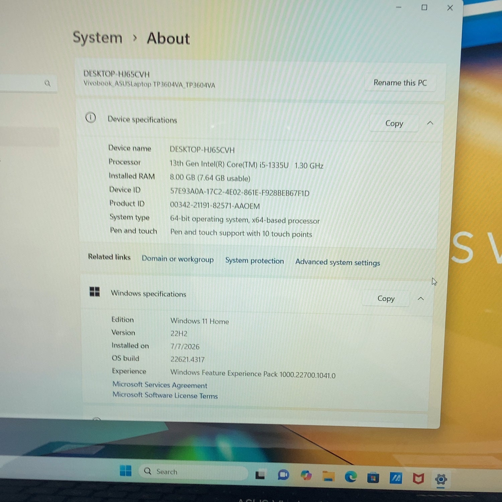
Task: Open the Windows Start menu
Action: point(125,471)
